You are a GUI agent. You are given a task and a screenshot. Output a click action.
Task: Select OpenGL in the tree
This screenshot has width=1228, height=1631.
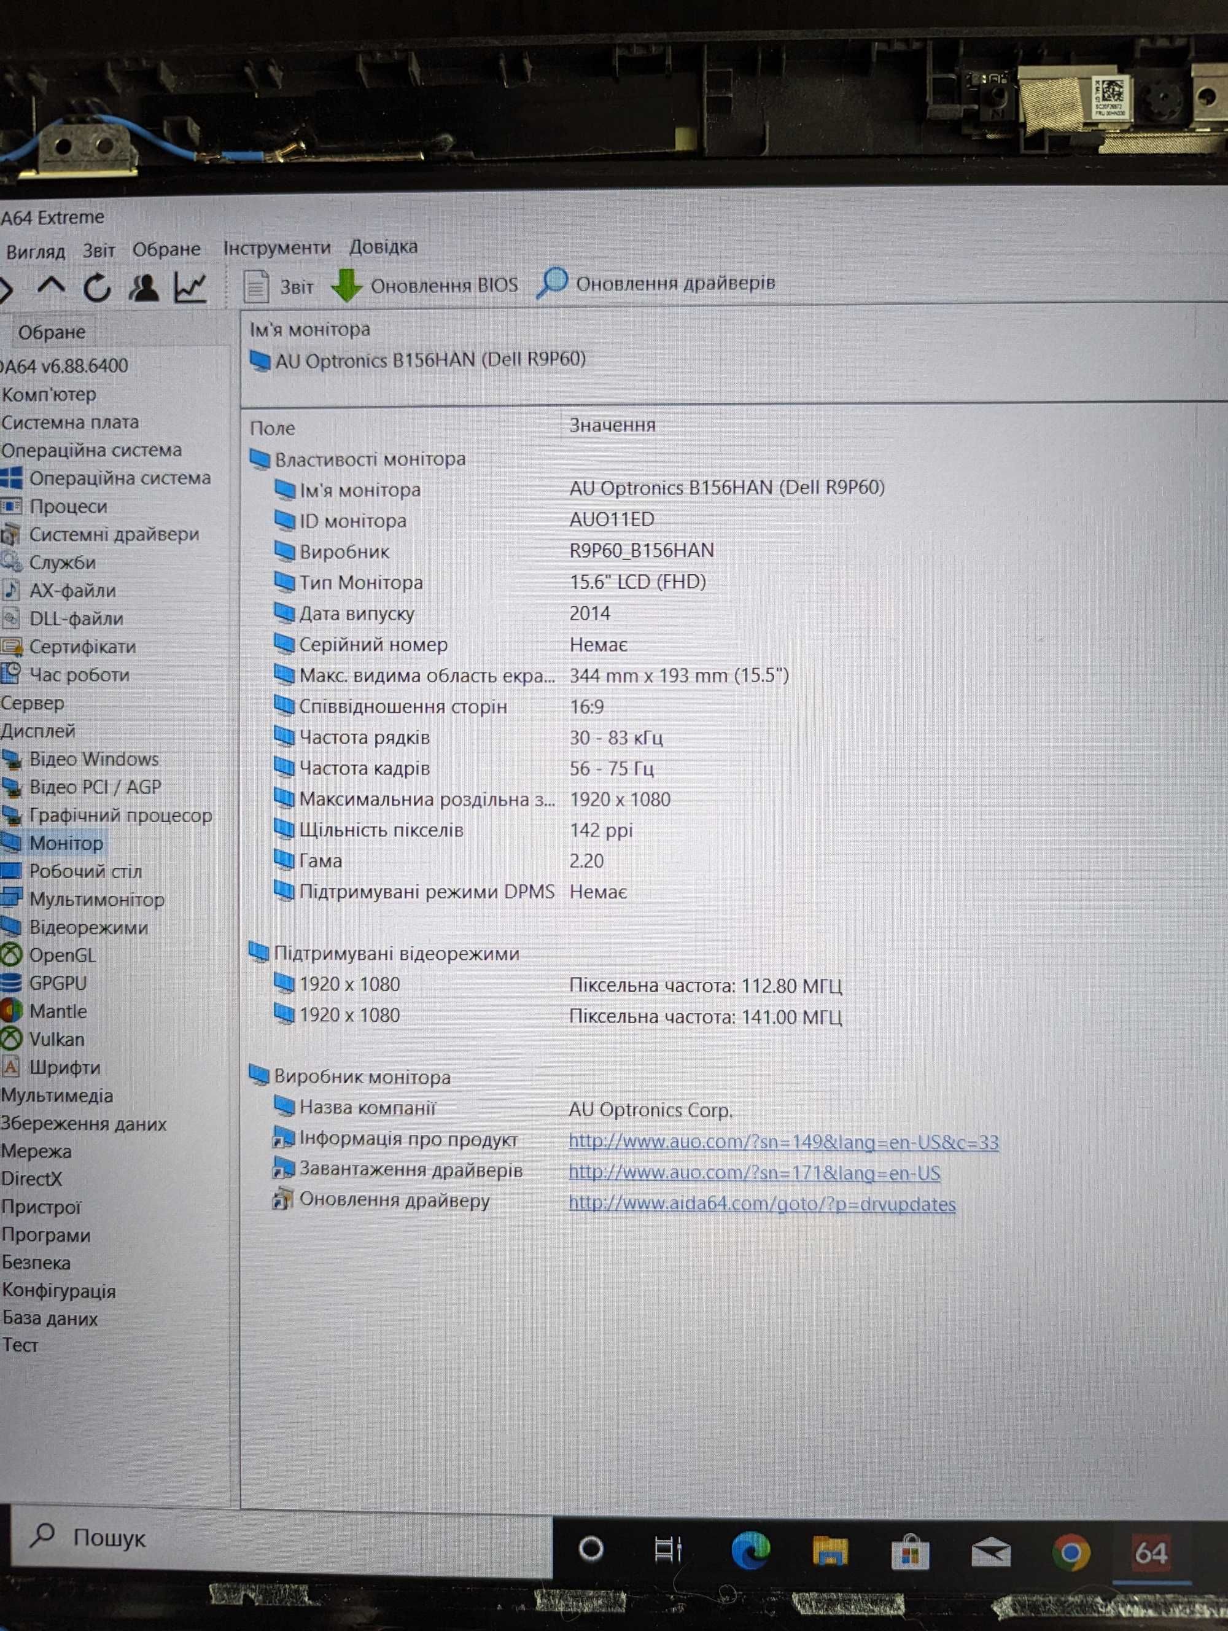[x=49, y=955]
